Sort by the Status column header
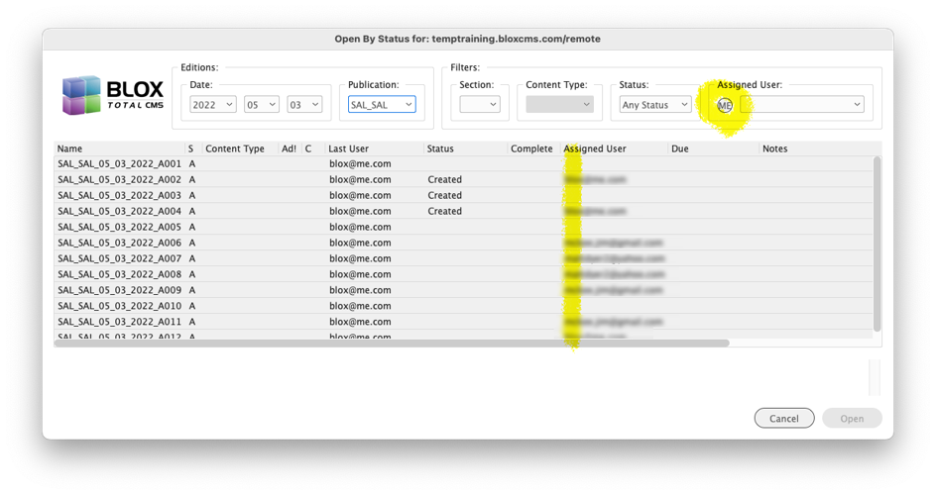The width and height of the screenshot is (936, 495). (440, 148)
